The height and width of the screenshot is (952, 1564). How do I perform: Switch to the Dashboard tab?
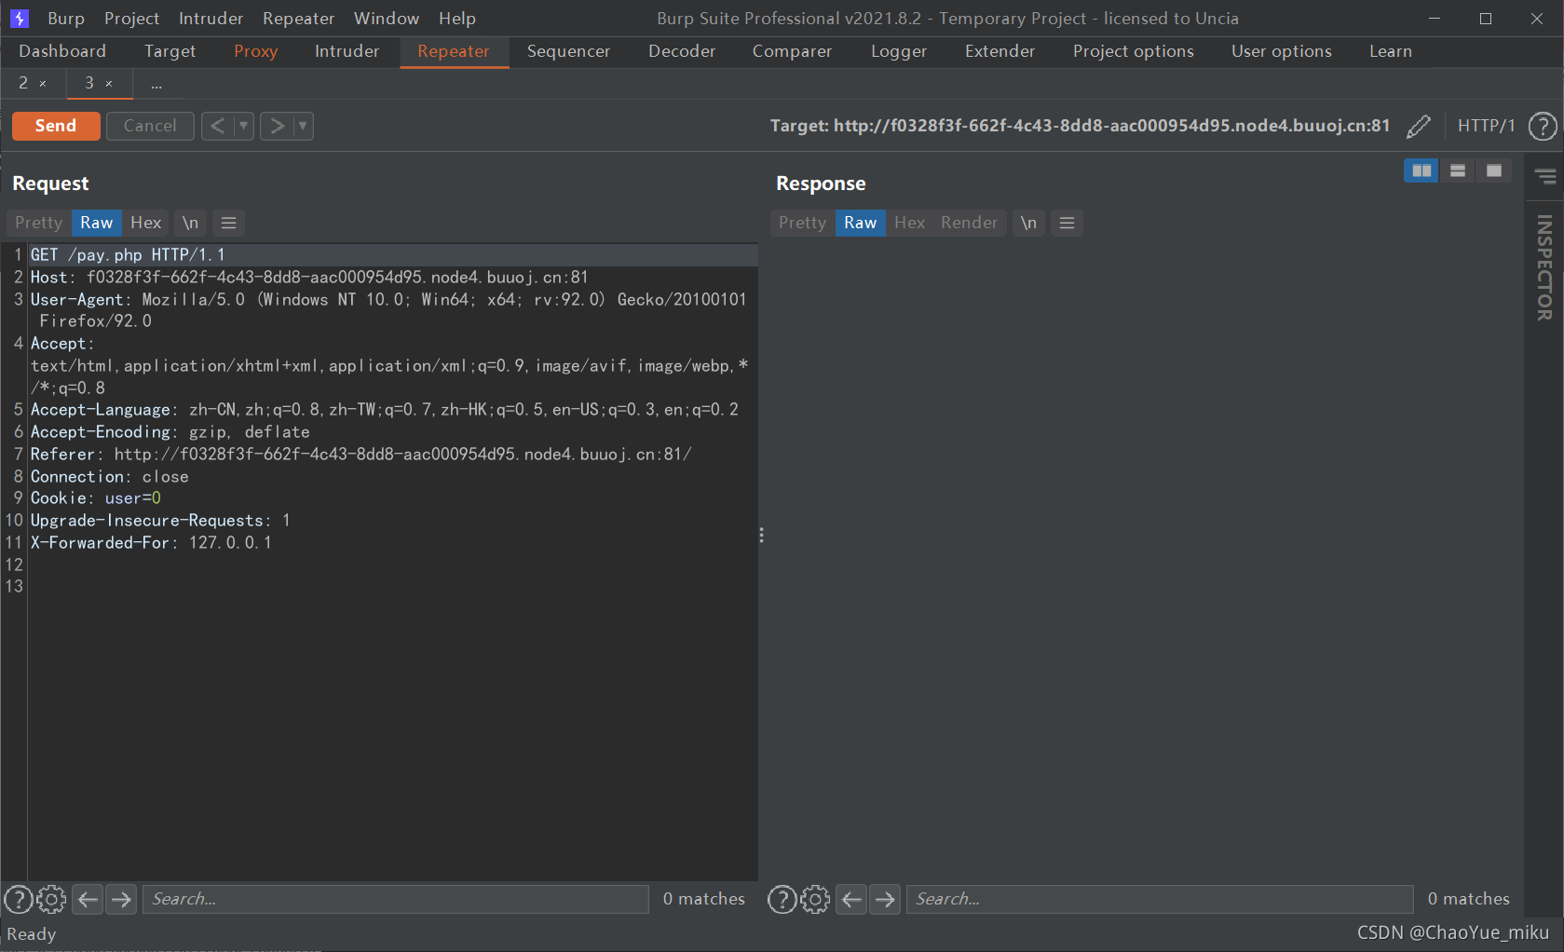click(x=62, y=51)
